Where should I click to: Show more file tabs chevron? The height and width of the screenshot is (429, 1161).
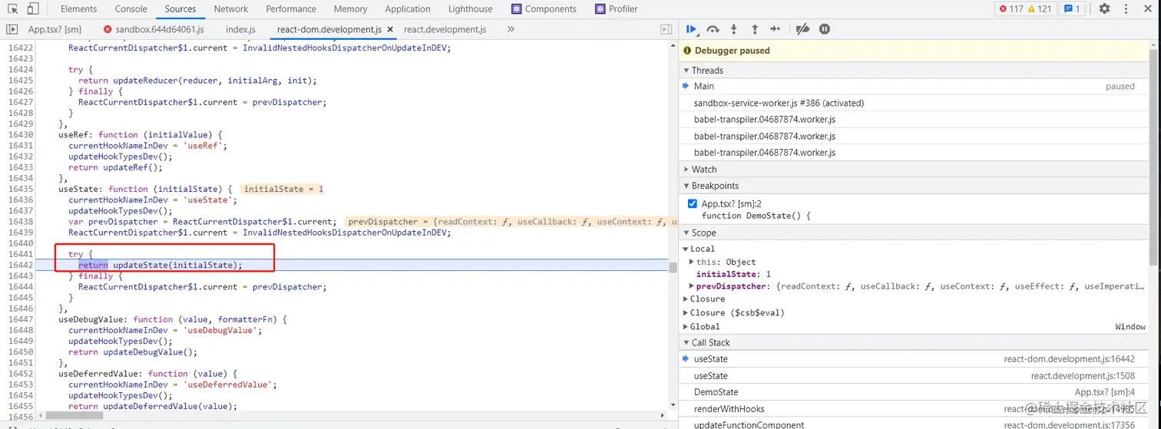pyautogui.click(x=511, y=29)
